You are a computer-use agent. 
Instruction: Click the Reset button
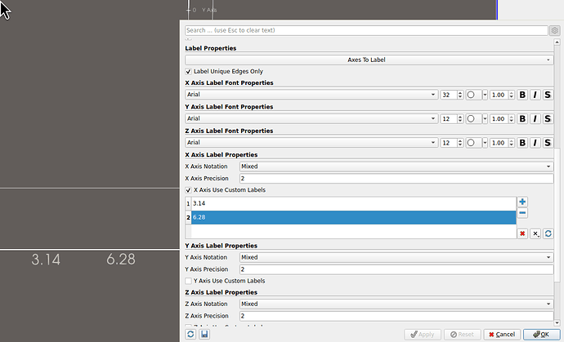[x=462, y=335]
